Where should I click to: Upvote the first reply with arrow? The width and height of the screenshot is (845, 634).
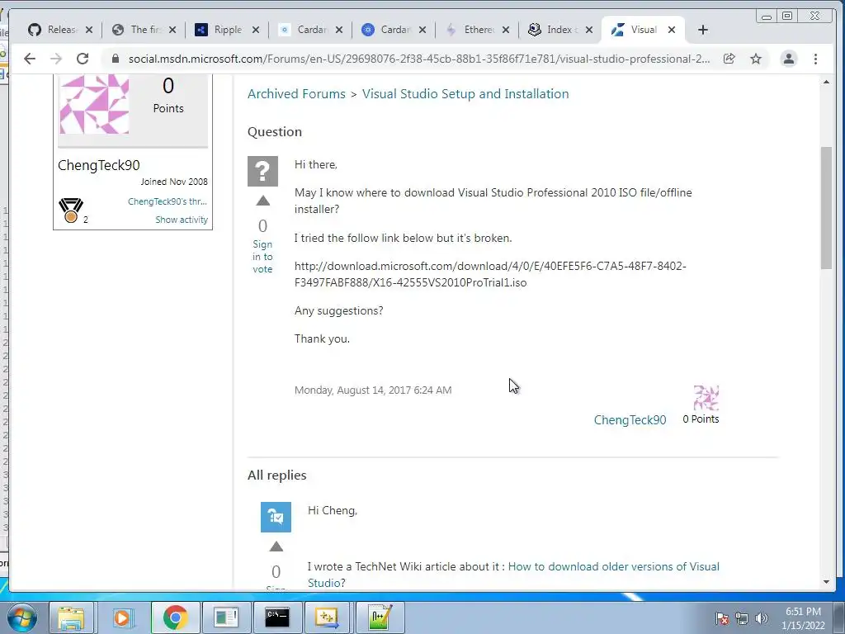tap(276, 546)
